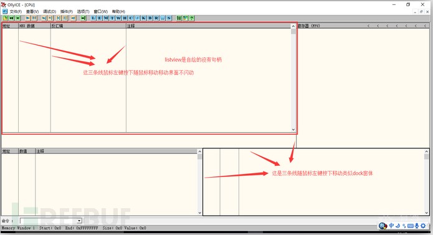Open Breakpoints window with B button

(x=150, y=18)
